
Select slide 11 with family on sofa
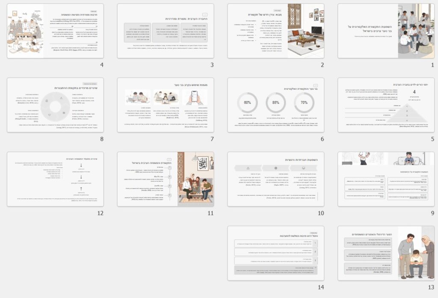(x=165, y=179)
